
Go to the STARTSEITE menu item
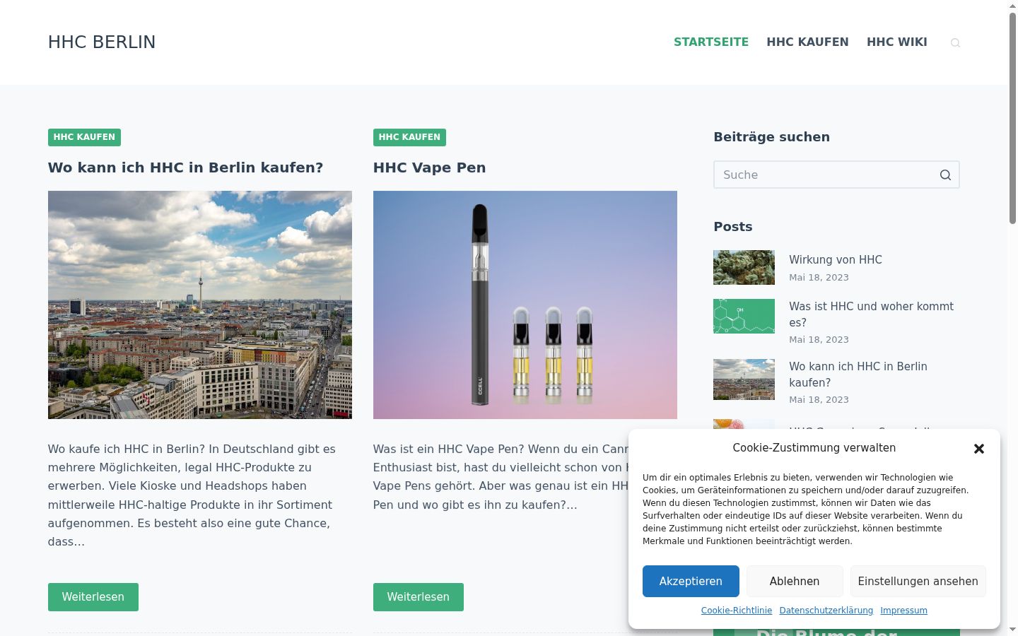tap(711, 42)
